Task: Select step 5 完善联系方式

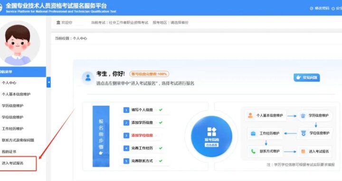Action: [142, 161]
